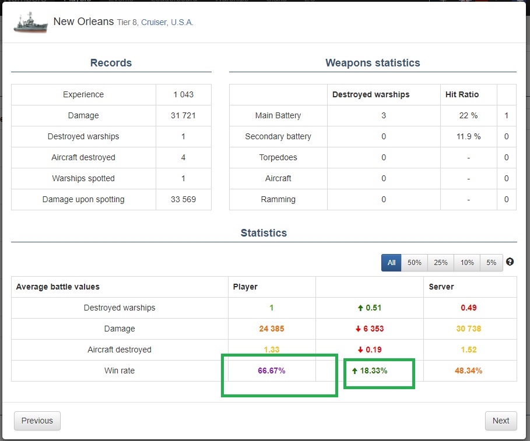530x441 pixels.
Task: Click the help question mark icon
Action: coord(510,262)
